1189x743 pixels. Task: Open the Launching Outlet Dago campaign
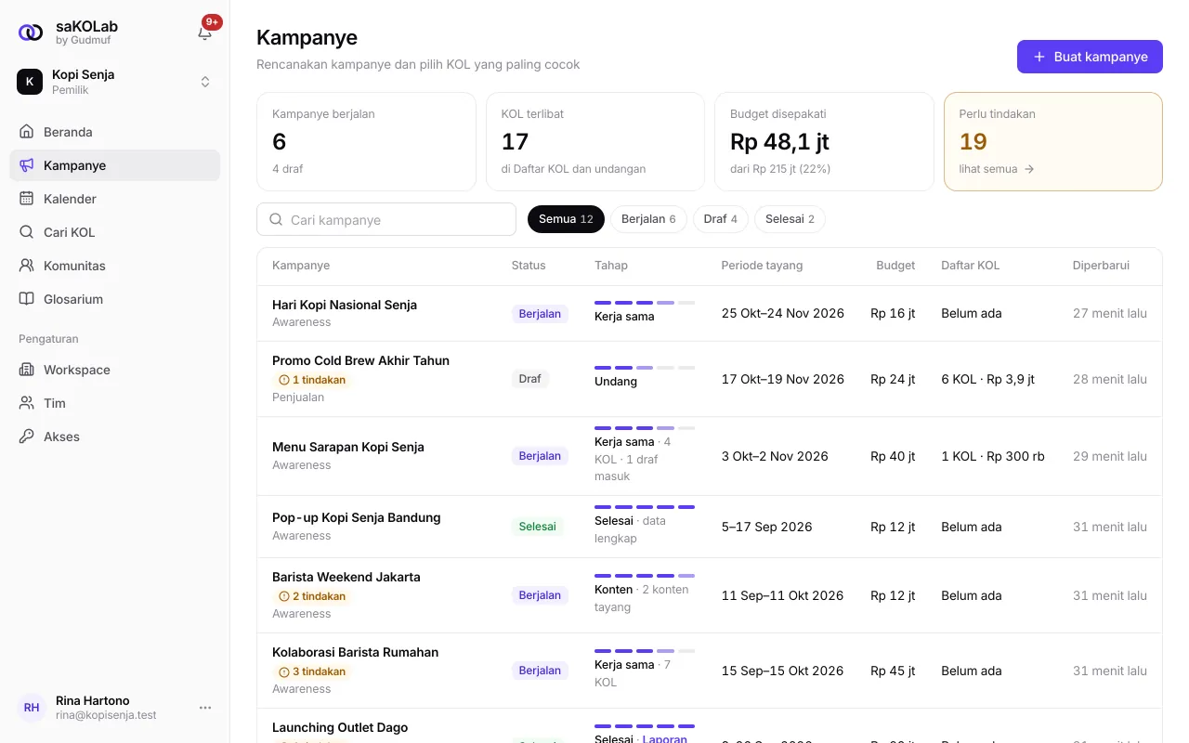pos(340,727)
